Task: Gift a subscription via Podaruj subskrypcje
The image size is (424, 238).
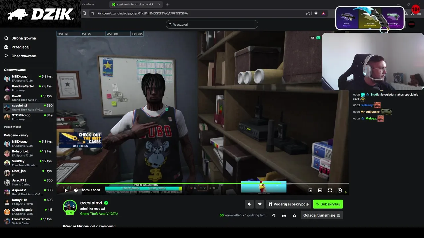Action: click(x=289, y=204)
